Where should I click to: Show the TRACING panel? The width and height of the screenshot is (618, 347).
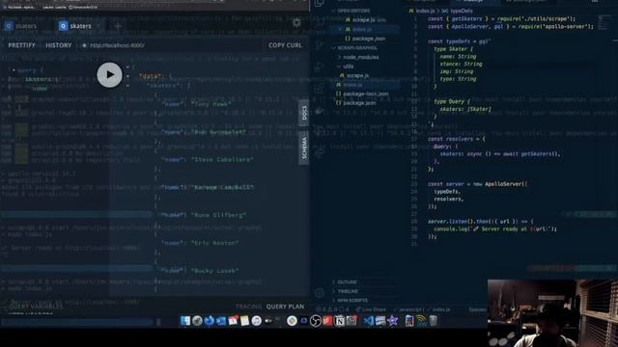pos(248,307)
